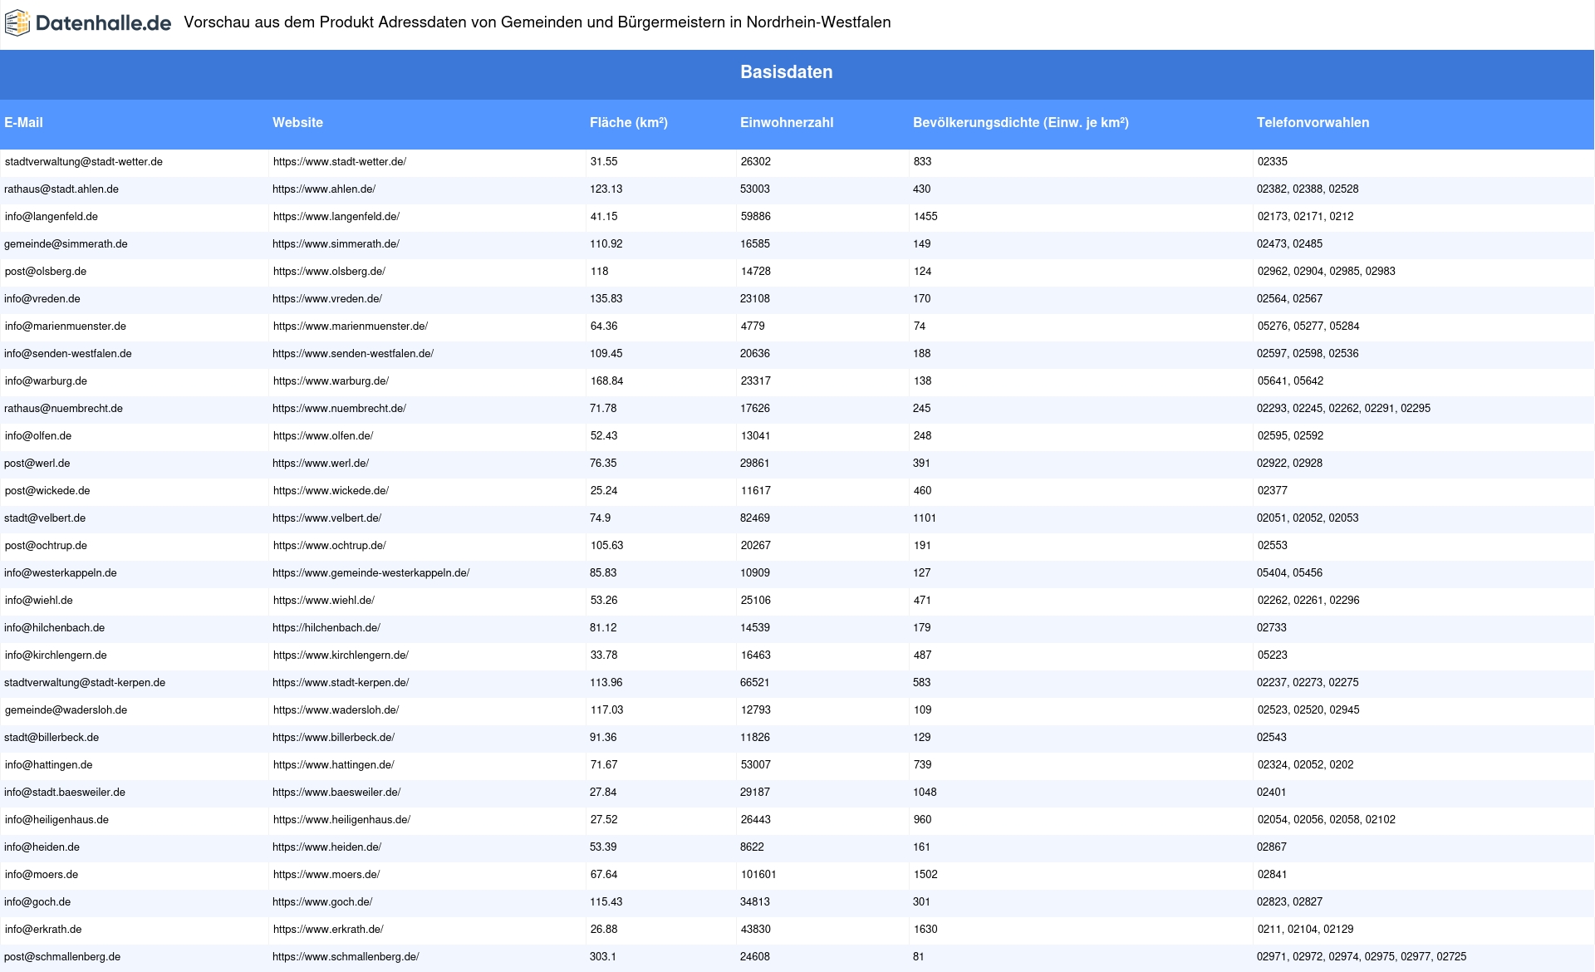Open the https://www.stadt-wetter.de/ website
The image size is (1595, 972).
pos(340,162)
